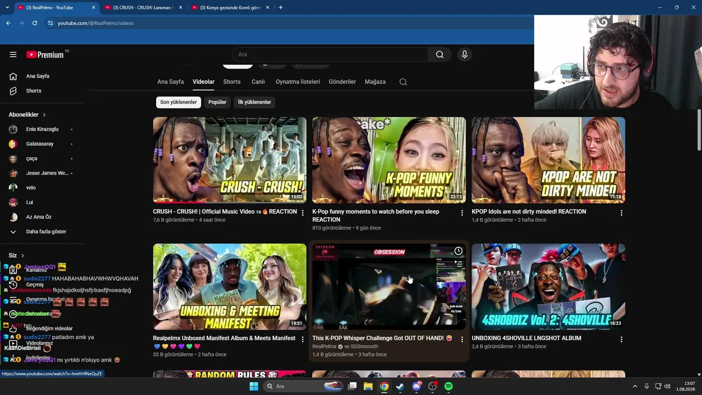Switch to the Ana Sayfa channel tab

click(171, 82)
